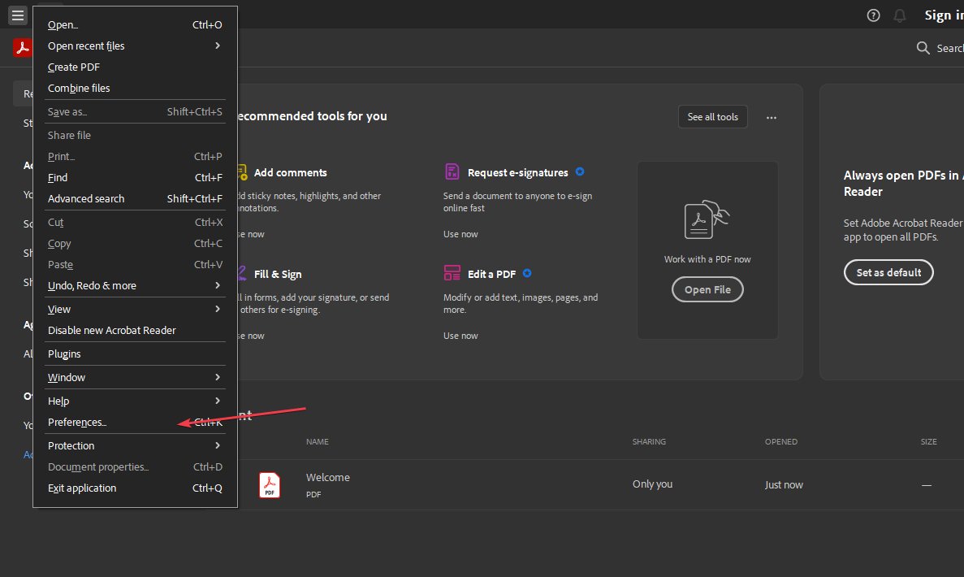Click the blue badge beside Edit a PDF

click(527, 273)
